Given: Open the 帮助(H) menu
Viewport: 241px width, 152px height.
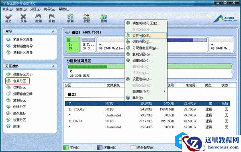Looking at the screenshot, I should tap(64, 9).
